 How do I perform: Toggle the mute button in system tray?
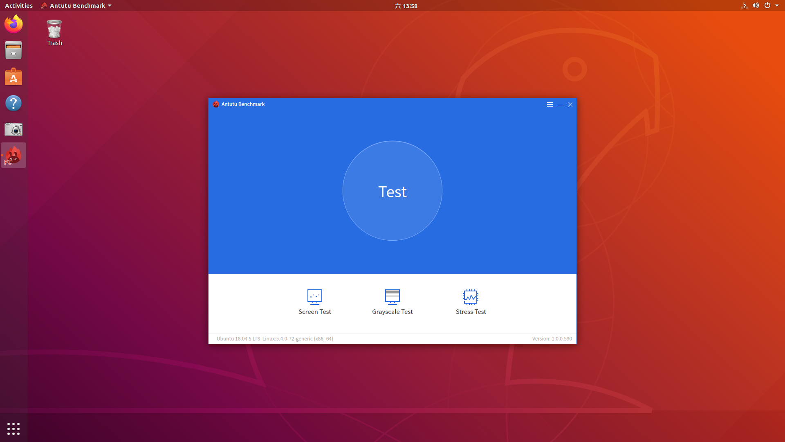(x=755, y=6)
